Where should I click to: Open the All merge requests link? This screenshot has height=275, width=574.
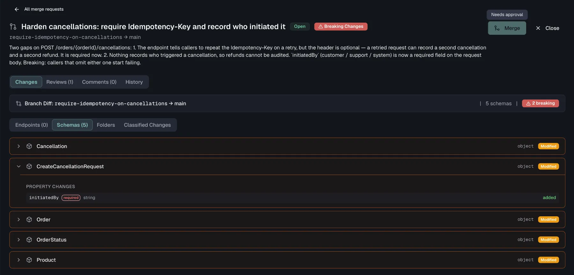pyautogui.click(x=44, y=9)
